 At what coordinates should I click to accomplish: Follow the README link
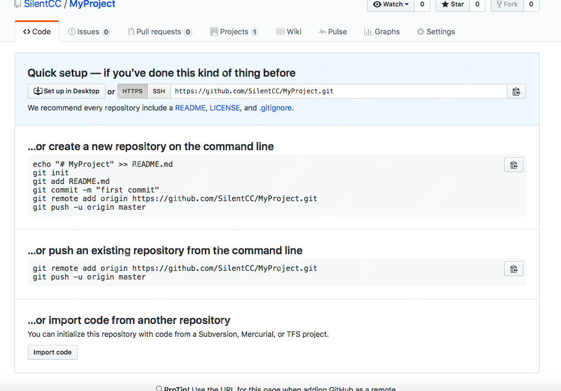click(x=190, y=108)
